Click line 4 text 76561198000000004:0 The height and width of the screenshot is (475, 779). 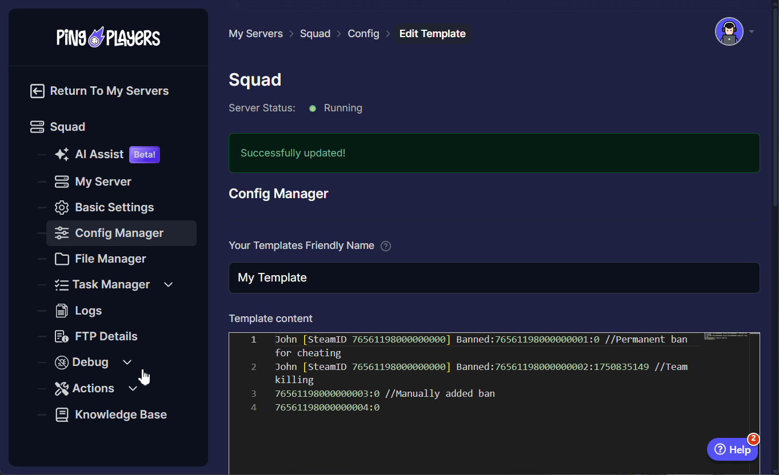click(327, 408)
